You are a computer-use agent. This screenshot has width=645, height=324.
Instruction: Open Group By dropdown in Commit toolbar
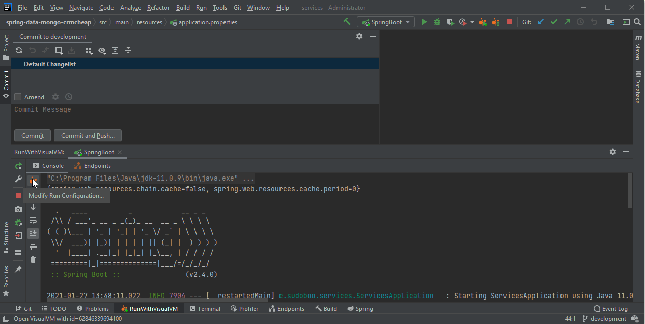(89, 50)
